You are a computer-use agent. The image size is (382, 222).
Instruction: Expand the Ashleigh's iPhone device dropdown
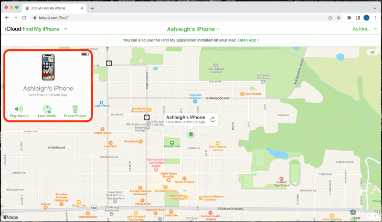[193, 29]
